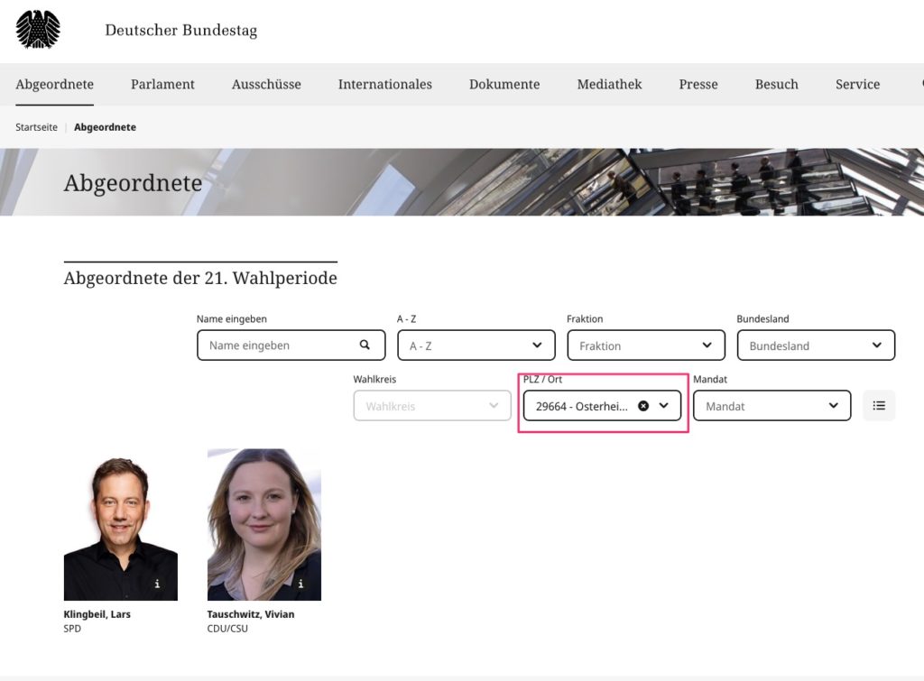The height and width of the screenshot is (681, 924).
Task: Click the magnifier icon in name field
Action: click(365, 345)
